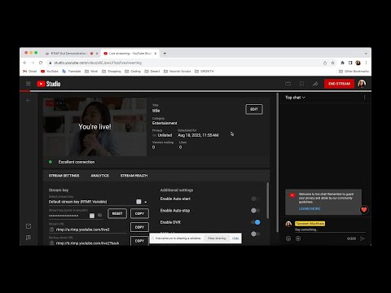The width and height of the screenshot is (391, 293).
Task: Open the Nourish Scrubs bookmarks folder
Action: (178, 72)
